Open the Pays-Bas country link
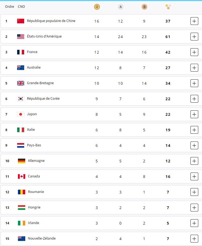This screenshot has width=202, height=246. [x=34, y=145]
